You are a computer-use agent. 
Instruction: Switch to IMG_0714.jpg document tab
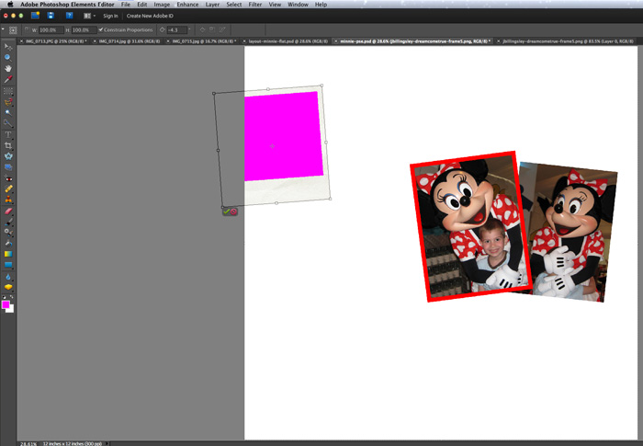point(130,41)
